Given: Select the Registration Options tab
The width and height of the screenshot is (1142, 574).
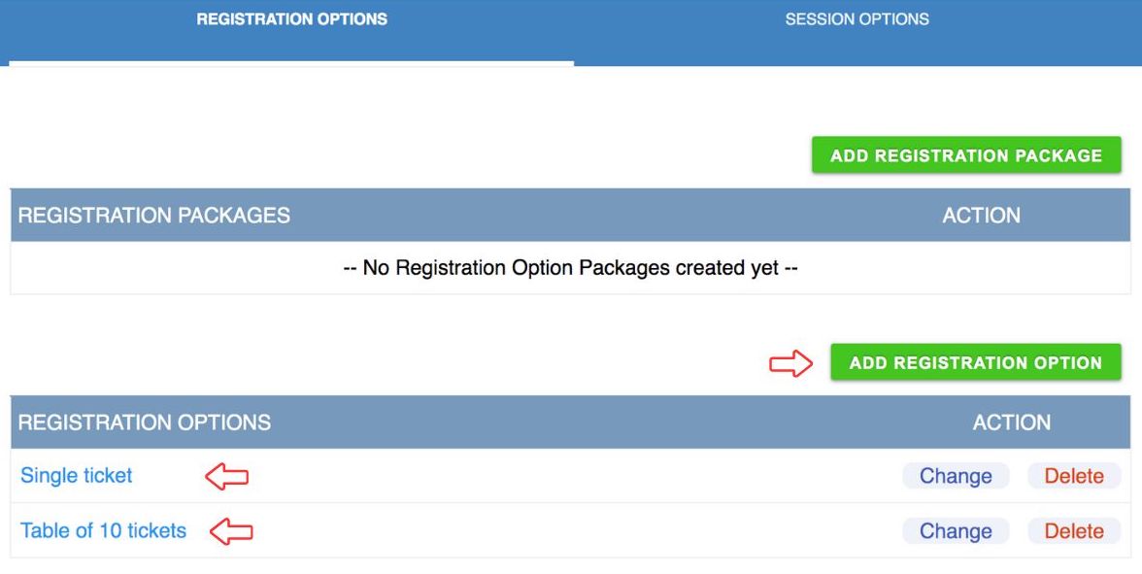Looking at the screenshot, I should tap(291, 19).
